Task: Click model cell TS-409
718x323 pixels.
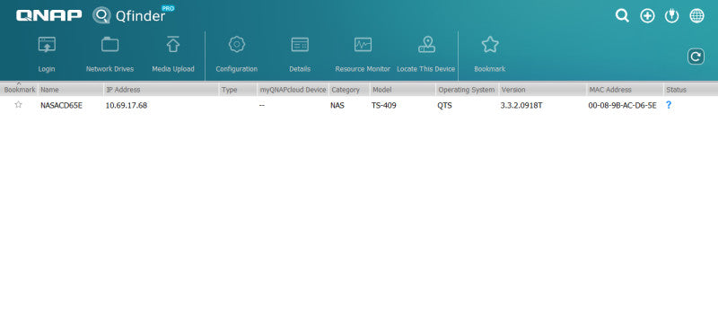Action: tap(384, 105)
